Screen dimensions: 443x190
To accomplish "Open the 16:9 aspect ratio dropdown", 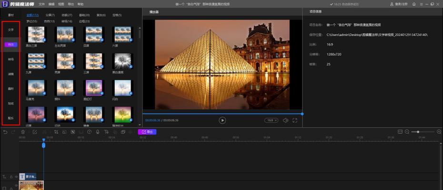I will [271, 120].
